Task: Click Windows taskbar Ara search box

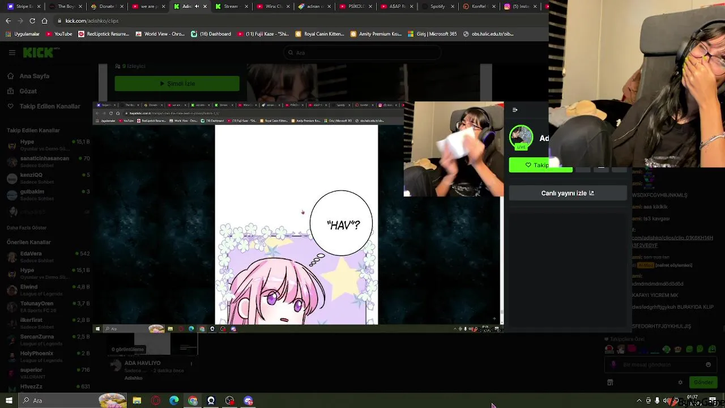Action: point(74,401)
